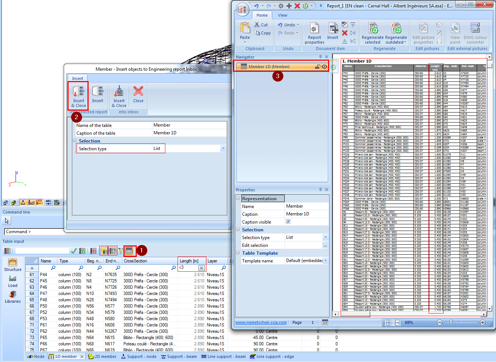Click Insert & Close into inbox
Viewport: 496px width, 362px height.
tap(119, 96)
